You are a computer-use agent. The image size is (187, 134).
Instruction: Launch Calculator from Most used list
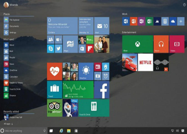11,77
